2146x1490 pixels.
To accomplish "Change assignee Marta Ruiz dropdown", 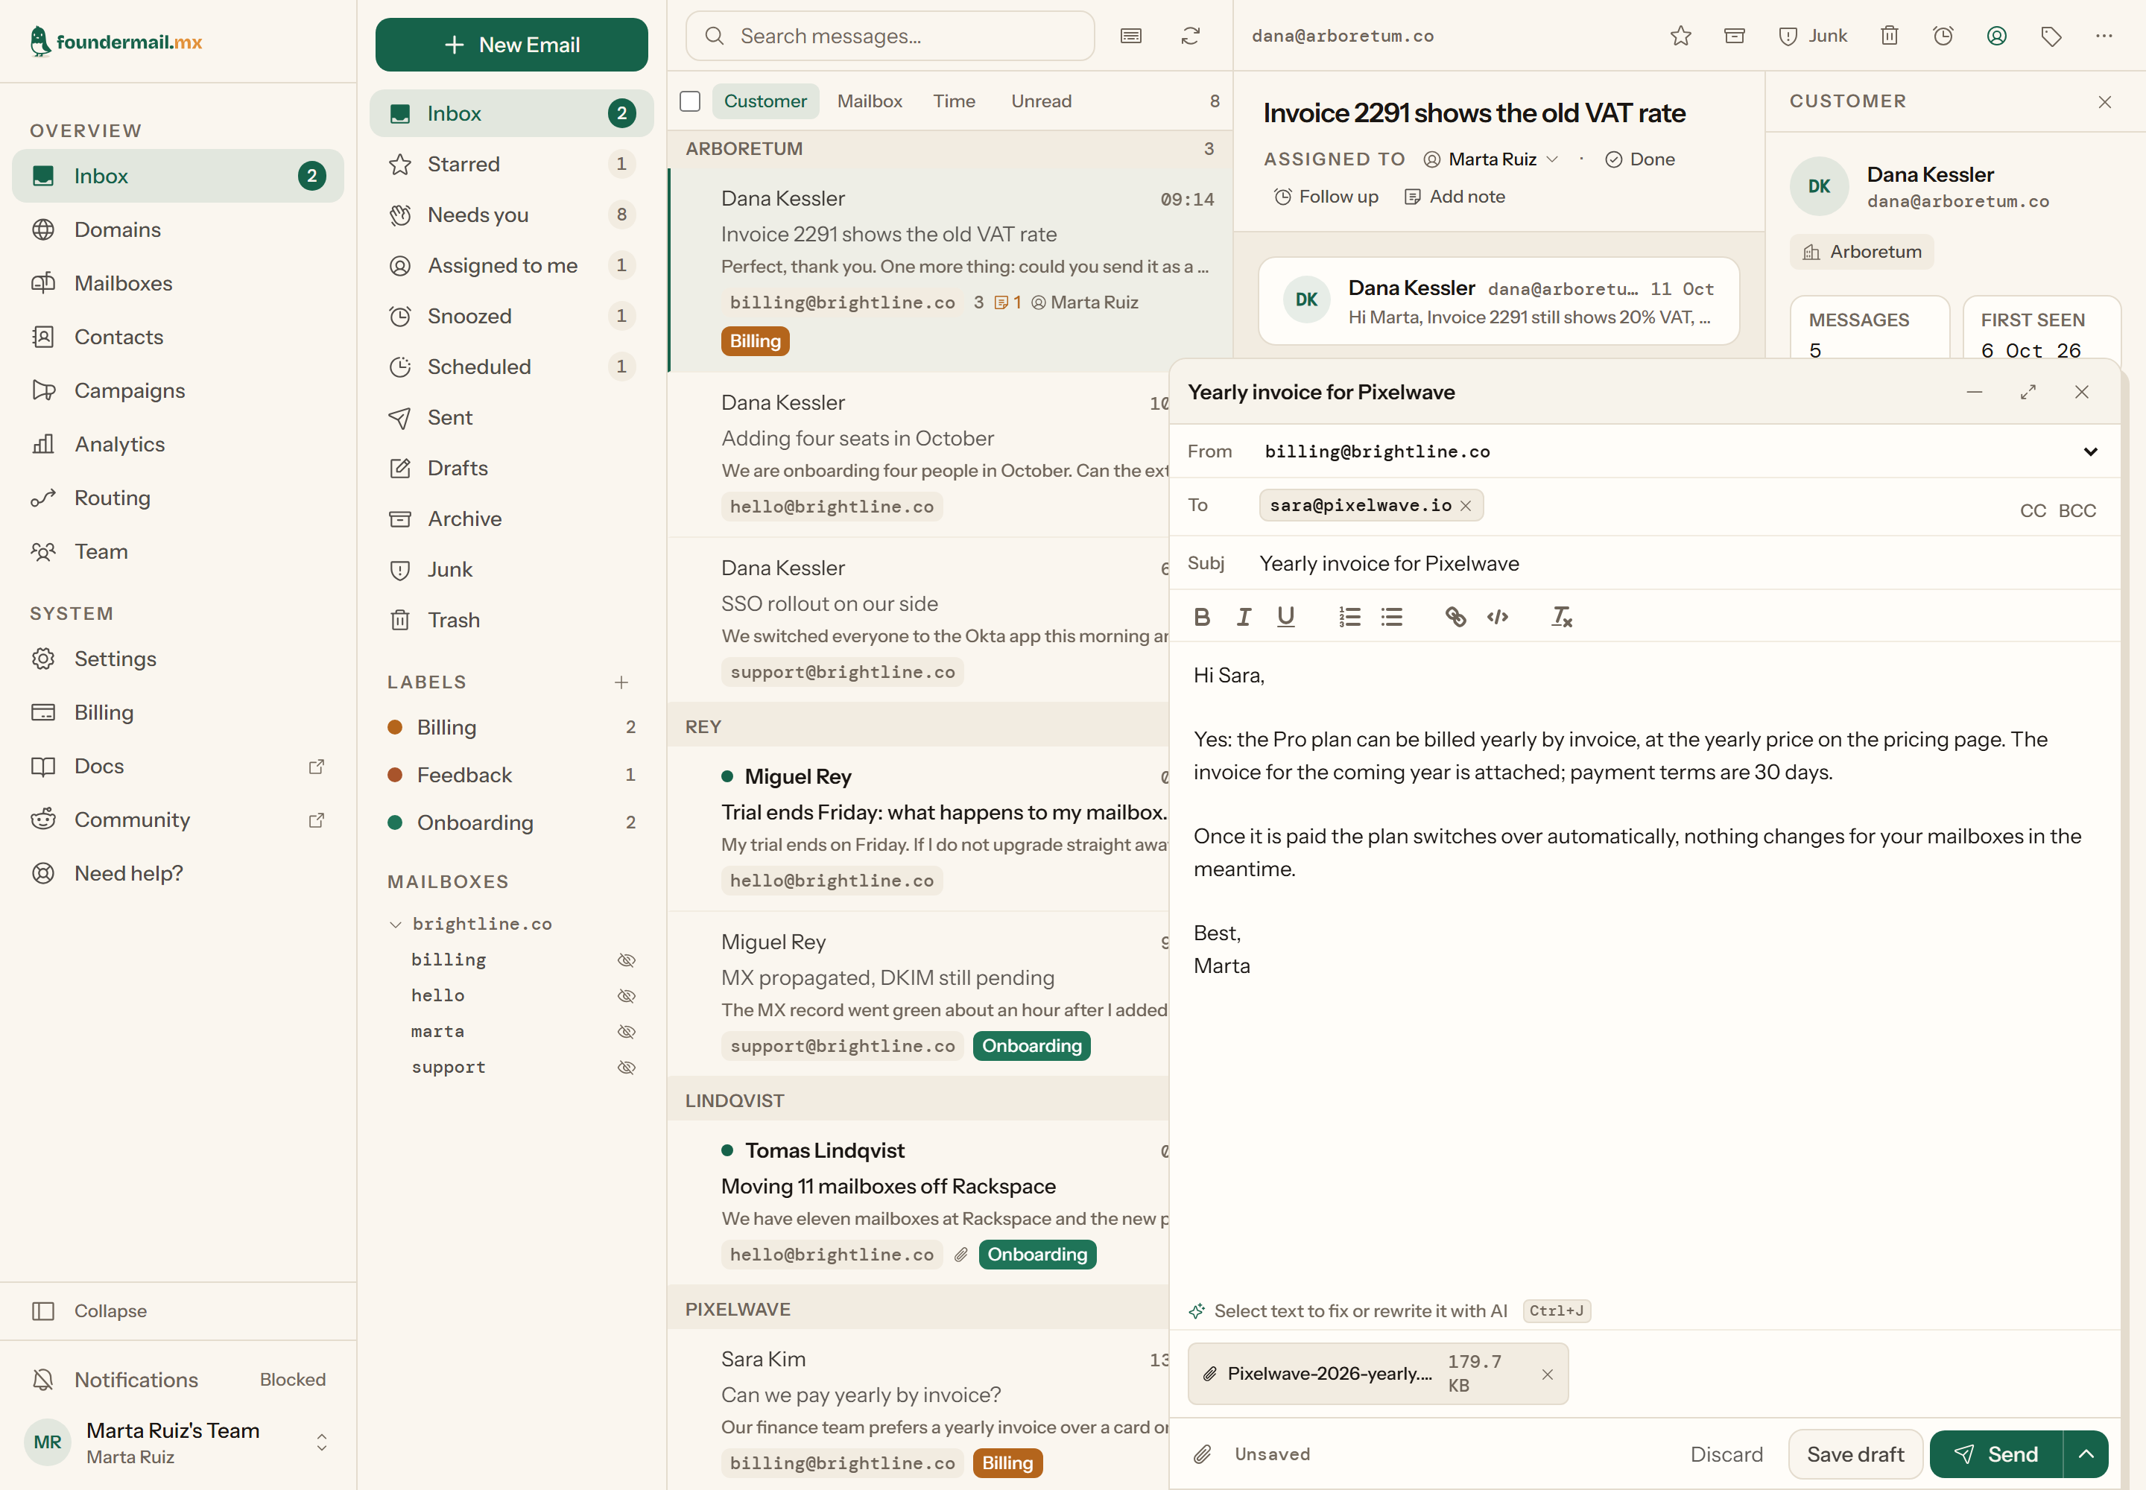I will (1491, 159).
